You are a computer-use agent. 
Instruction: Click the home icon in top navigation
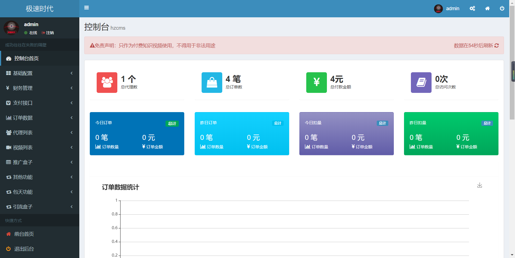click(x=487, y=8)
